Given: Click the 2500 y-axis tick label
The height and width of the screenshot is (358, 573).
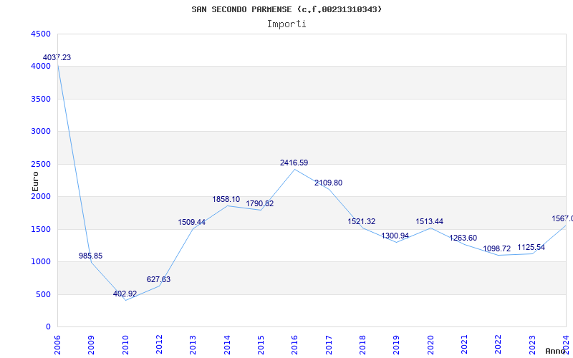Looking at the screenshot, I should (41, 164).
